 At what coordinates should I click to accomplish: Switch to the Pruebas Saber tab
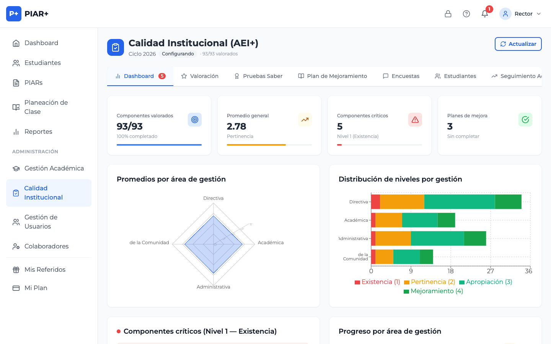click(x=258, y=76)
